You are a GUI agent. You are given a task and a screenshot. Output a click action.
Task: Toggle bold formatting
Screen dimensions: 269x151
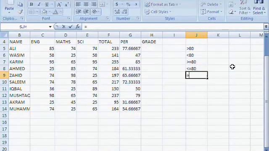click(32, 4)
